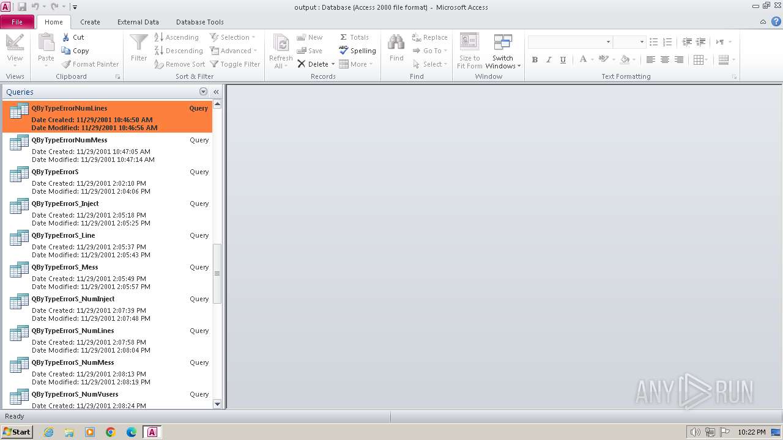Collapse the navigation pane shutter bar
This screenshot has height=440, width=783.
click(x=216, y=92)
